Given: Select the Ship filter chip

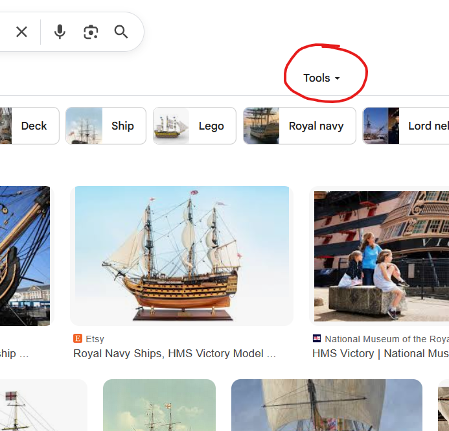Looking at the screenshot, I should [106, 126].
